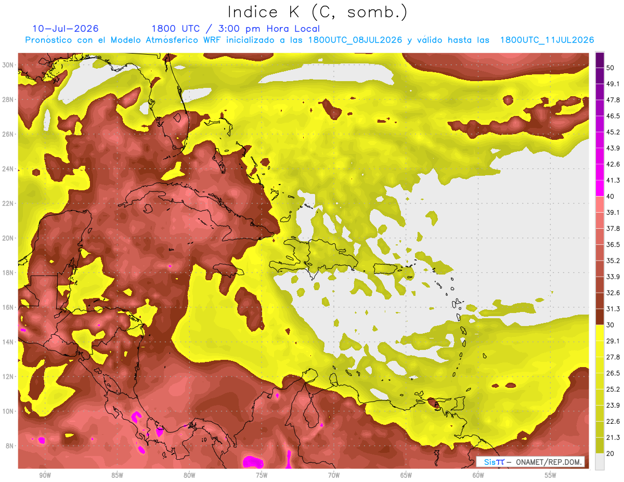624x482 pixels.
Task: Click the colorbar value 25.2
Action: point(613,389)
